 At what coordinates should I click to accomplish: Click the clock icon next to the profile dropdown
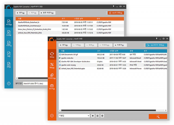[x=102, y=116]
